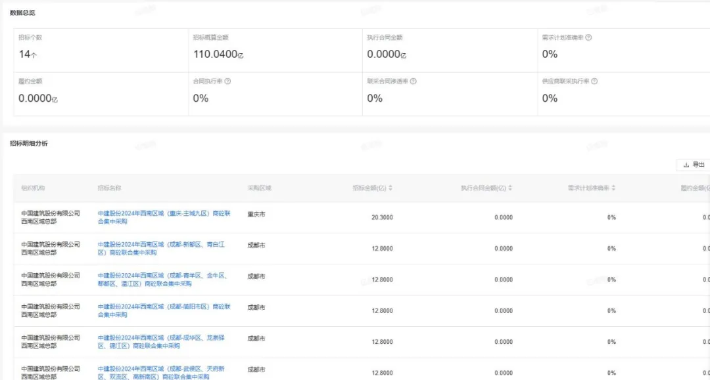
Task: Click organization cell in 重庆-主城九区 row
Action: (50, 217)
